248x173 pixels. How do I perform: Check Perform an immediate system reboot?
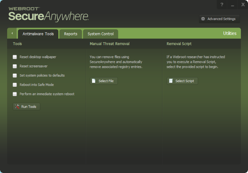[x=15, y=94]
